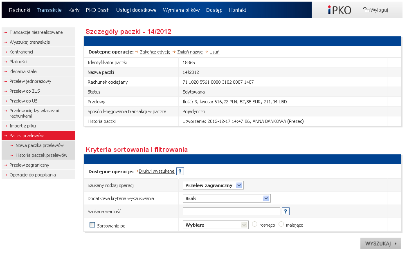Click arrow icon before Zakończ edycję

click(x=137, y=52)
